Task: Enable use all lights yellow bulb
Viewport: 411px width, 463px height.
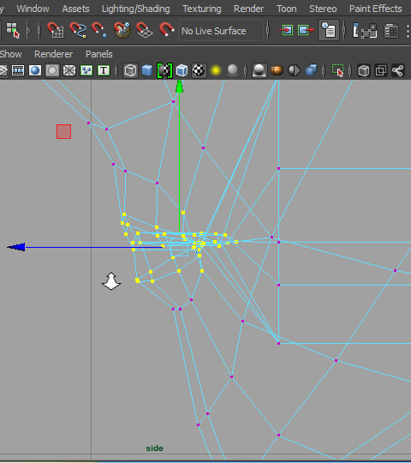Action: point(216,70)
